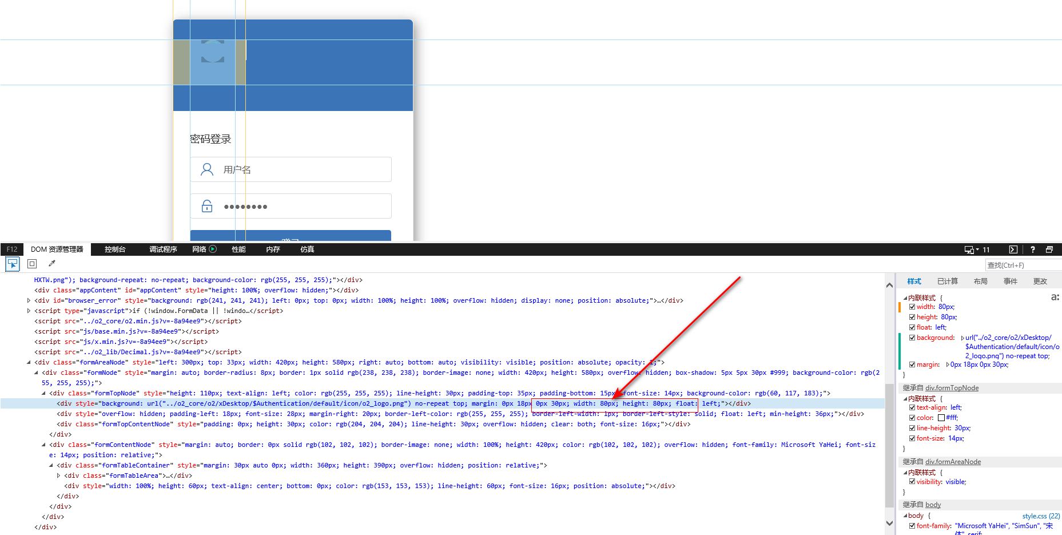Focus the 查找(Ctrl+F) search box
1062x535 pixels.
pos(1023,265)
